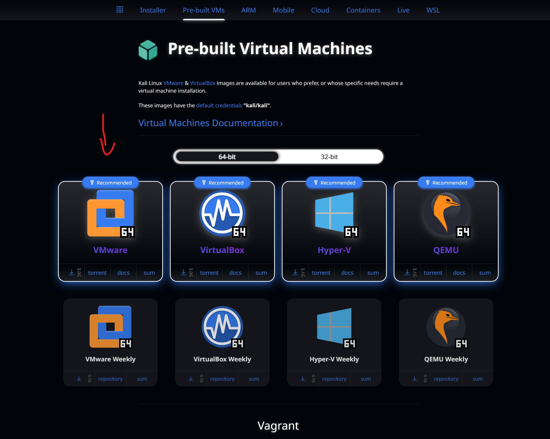Viewport: 550px width, 439px height.
Task: Select the Pre-built VMs tab
Action: [x=204, y=10]
